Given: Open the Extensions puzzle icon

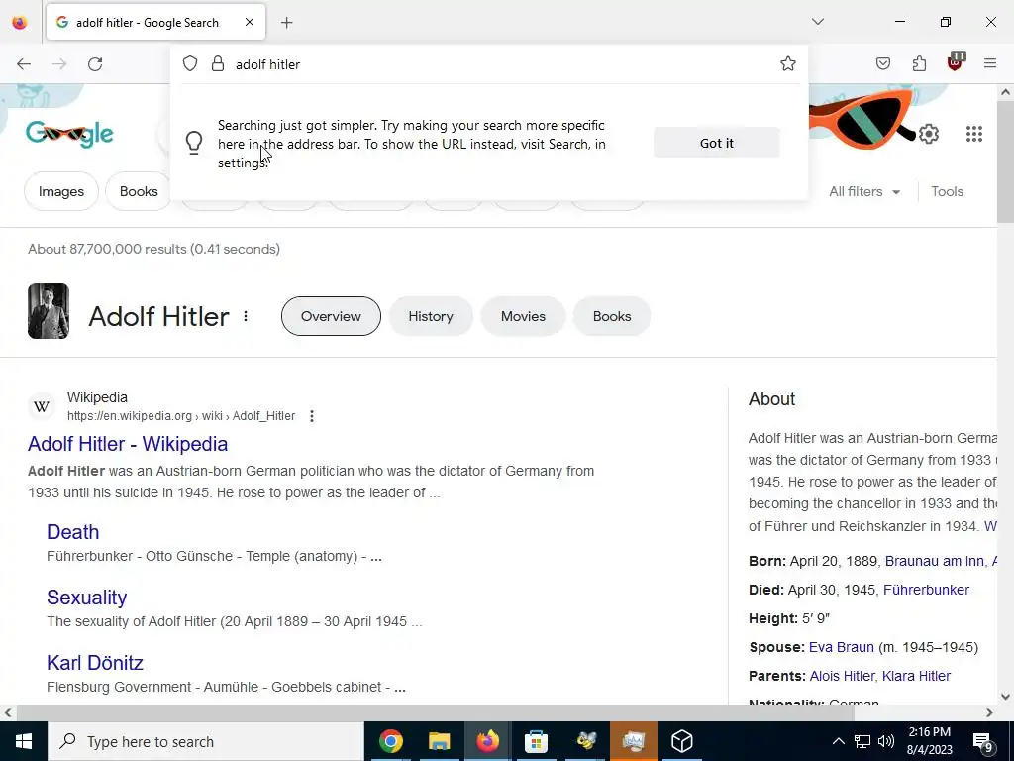Looking at the screenshot, I should click(919, 63).
